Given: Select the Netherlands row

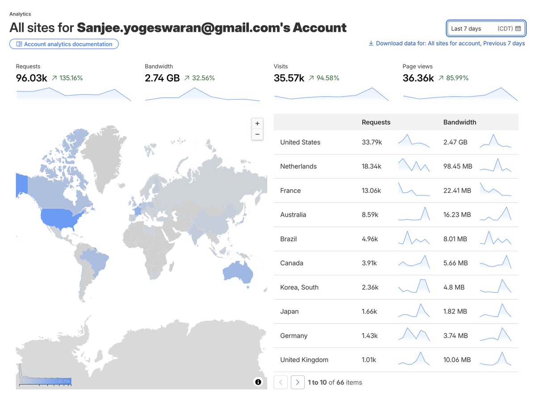Looking at the screenshot, I should [396, 166].
